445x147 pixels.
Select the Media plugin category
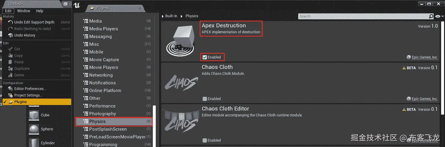point(114,21)
